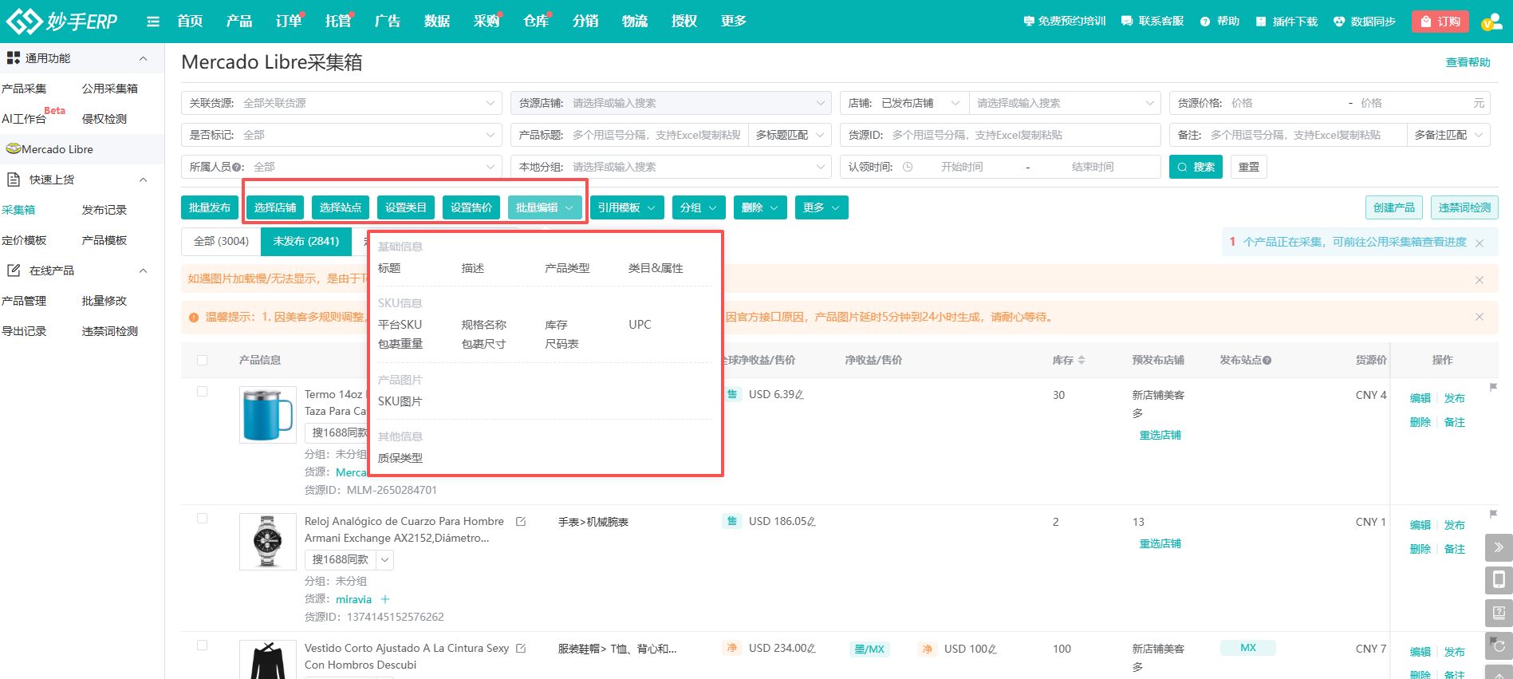Click the stock sort arrows in 库存 column

1082,361
